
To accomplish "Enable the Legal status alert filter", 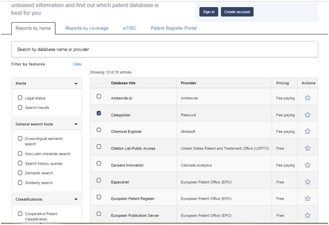I will click(x=20, y=98).
